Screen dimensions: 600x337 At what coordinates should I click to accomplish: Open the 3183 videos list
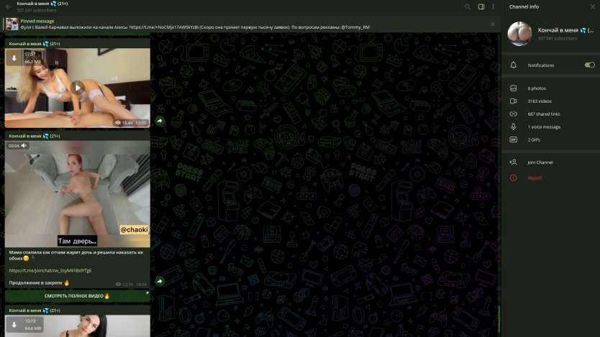[x=540, y=101]
